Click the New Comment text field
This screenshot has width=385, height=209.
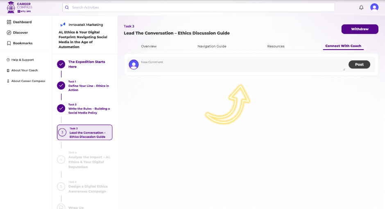tap(242, 65)
